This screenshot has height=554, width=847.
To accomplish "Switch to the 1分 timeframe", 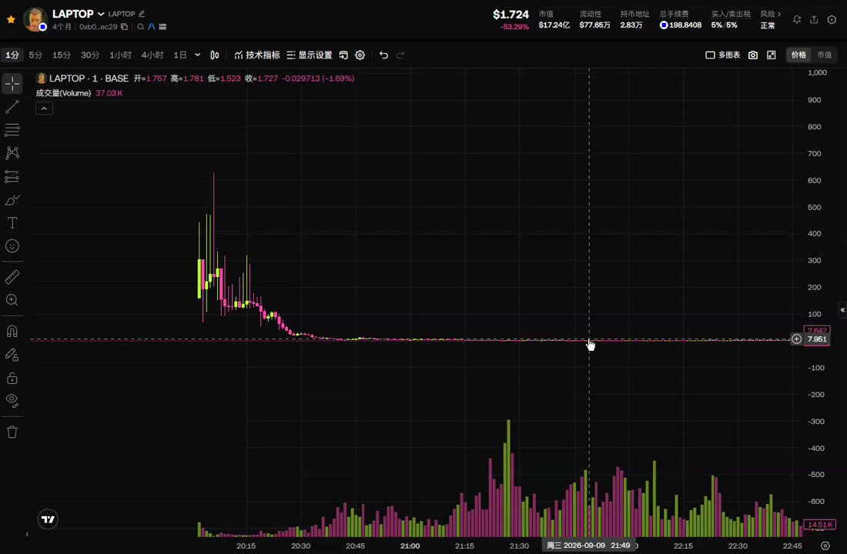I will pos(12,55).
